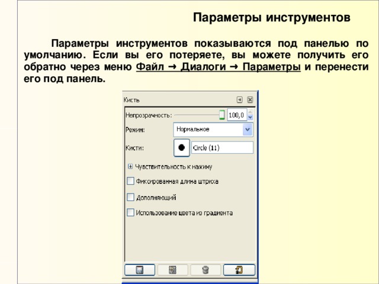Image resolution: width=379 pixels, height=284 pixels.
Task: Close the Кисть tool options panel
Action: [x=250, y=99]
